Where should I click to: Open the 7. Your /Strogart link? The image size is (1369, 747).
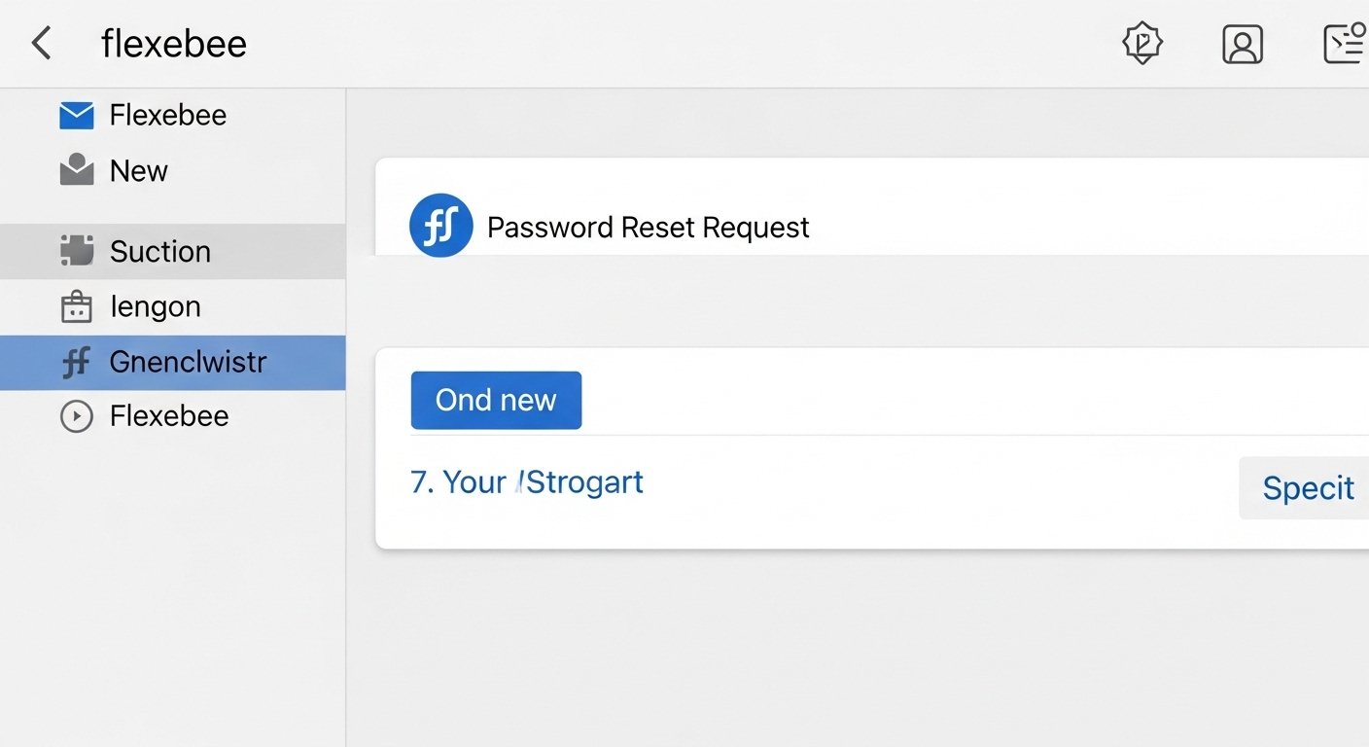click(x=527, y=482)
